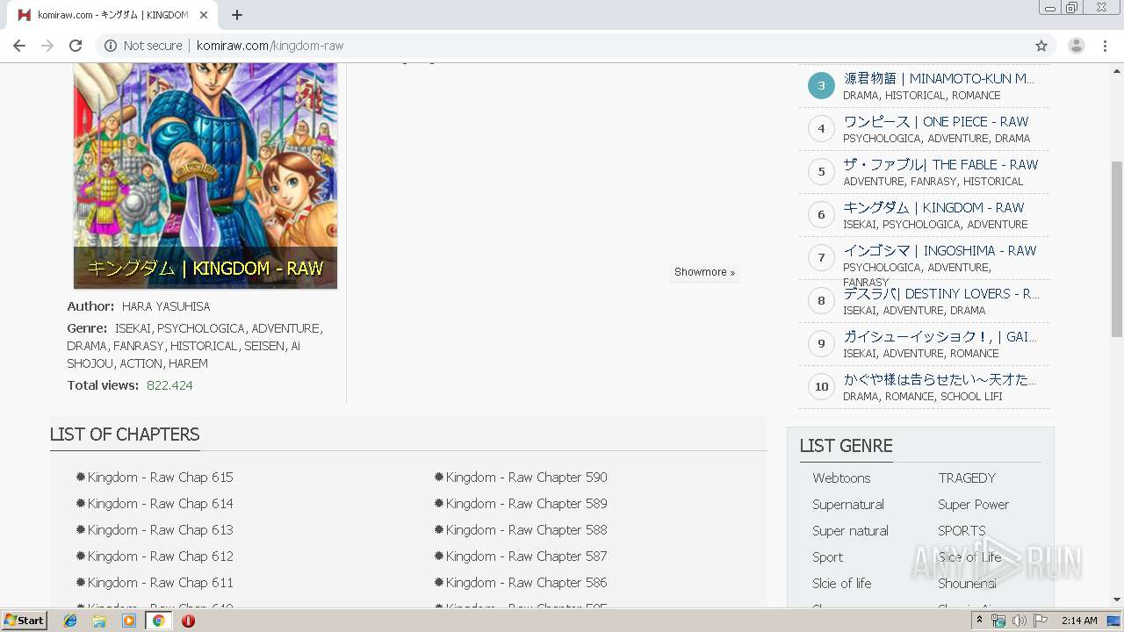
Task: Open Kingdom - Raw Chap 615
Action: point(160,478)
